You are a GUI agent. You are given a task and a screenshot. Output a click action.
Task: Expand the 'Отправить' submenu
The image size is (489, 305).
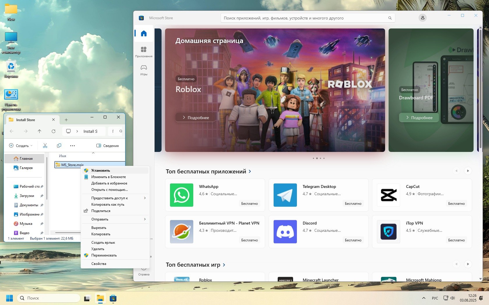[115, 219]
